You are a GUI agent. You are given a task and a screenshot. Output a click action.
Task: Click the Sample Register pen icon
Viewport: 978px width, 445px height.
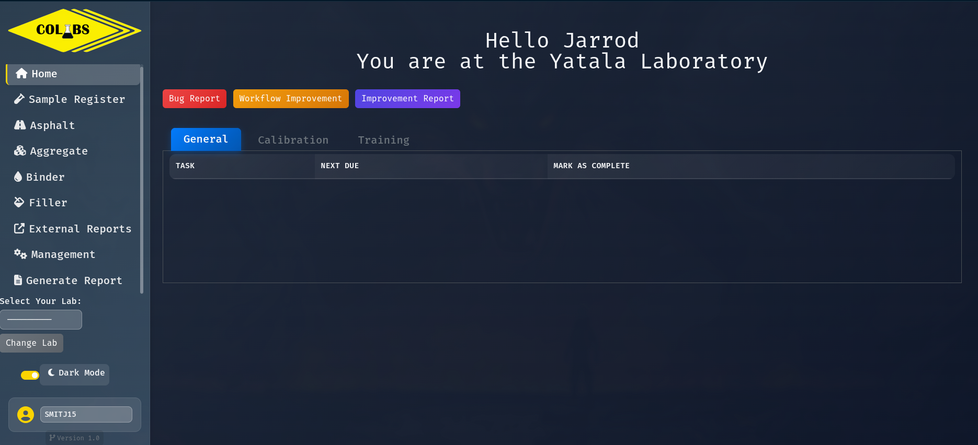pyautogui.click(x=19, y=99)
